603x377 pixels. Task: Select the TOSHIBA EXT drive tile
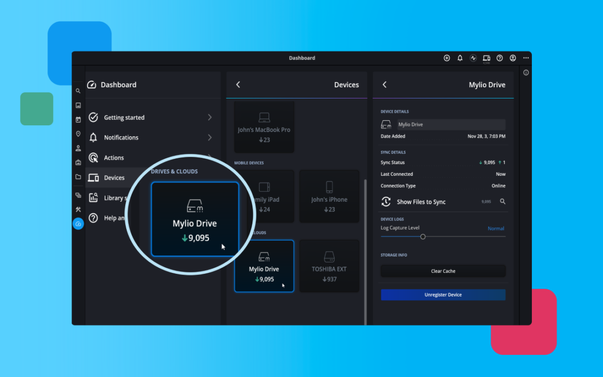[329, 266]
